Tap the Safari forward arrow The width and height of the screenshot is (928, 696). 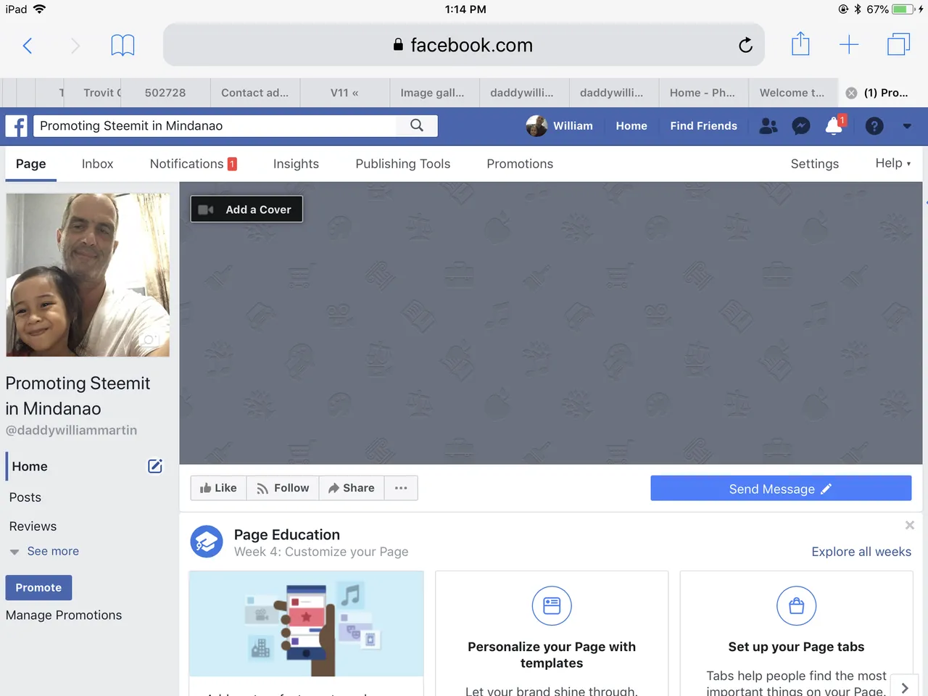(75, 46)
